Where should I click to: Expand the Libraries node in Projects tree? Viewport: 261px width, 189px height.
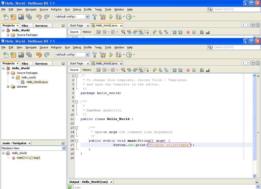[x=8, y=87]
